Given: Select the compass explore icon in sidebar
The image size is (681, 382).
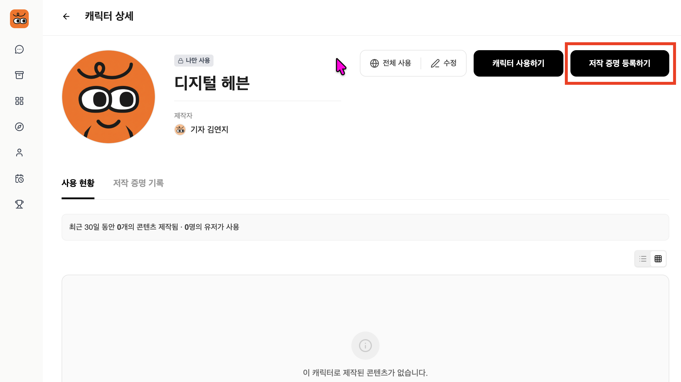Looking at the screenshot, I should tap(19, 127).
